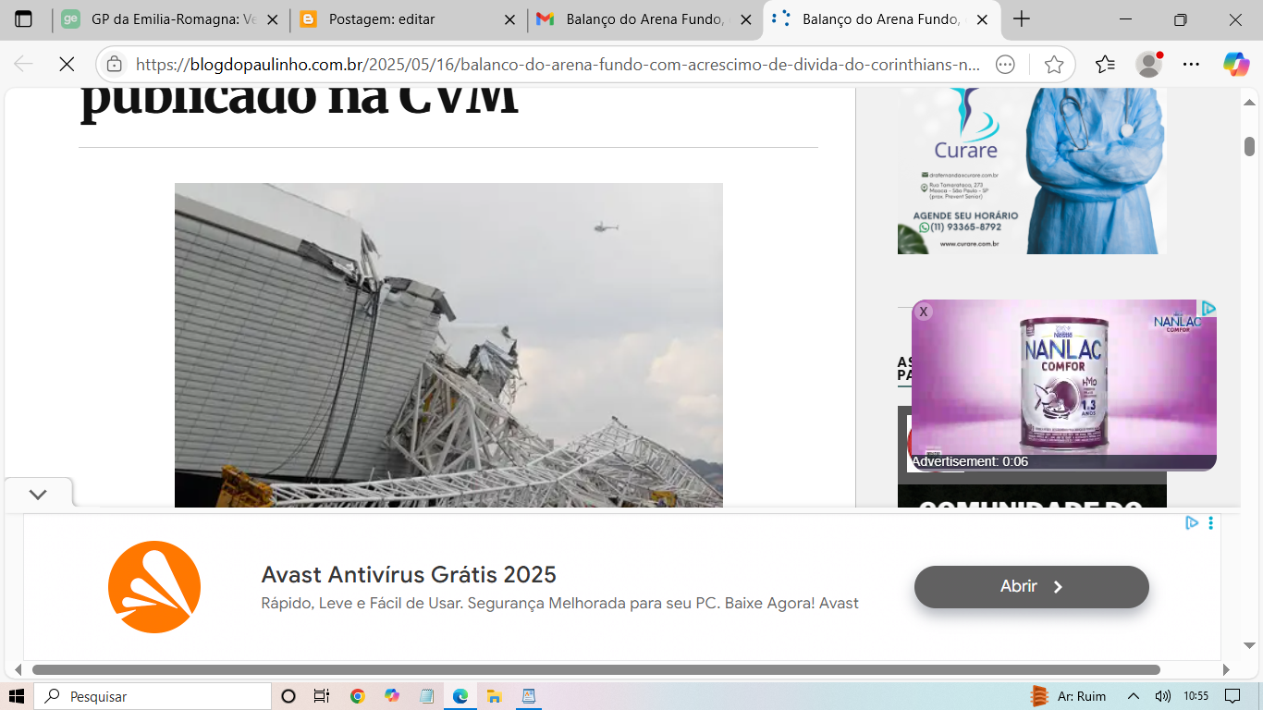
Task: Go back to previous page
Action: point(23,64)
